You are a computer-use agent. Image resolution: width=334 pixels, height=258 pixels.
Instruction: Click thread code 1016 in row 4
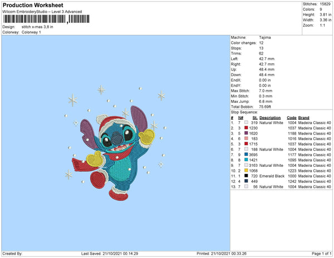point(292,138)
